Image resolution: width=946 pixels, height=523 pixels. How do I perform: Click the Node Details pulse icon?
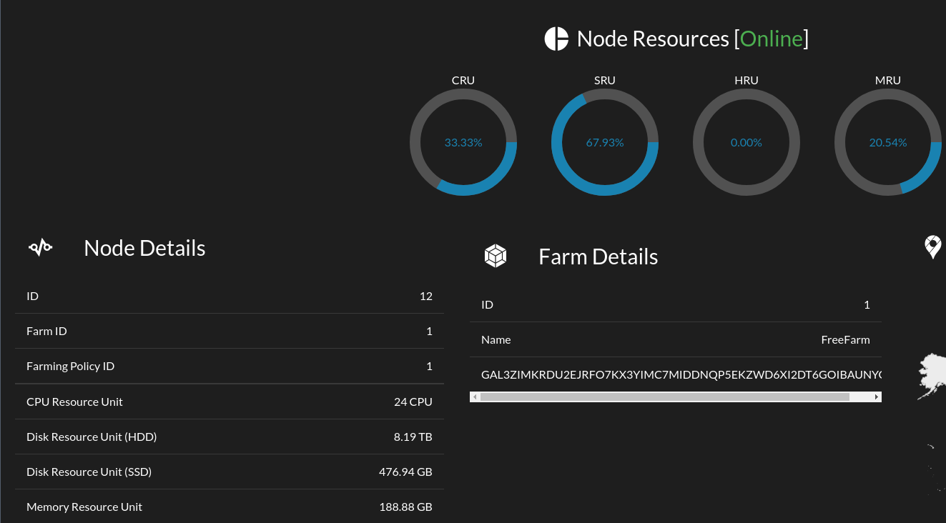point(41,248)
